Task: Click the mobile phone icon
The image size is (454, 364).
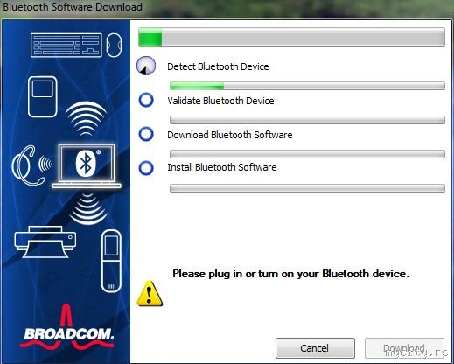Action: coord(111,261)
